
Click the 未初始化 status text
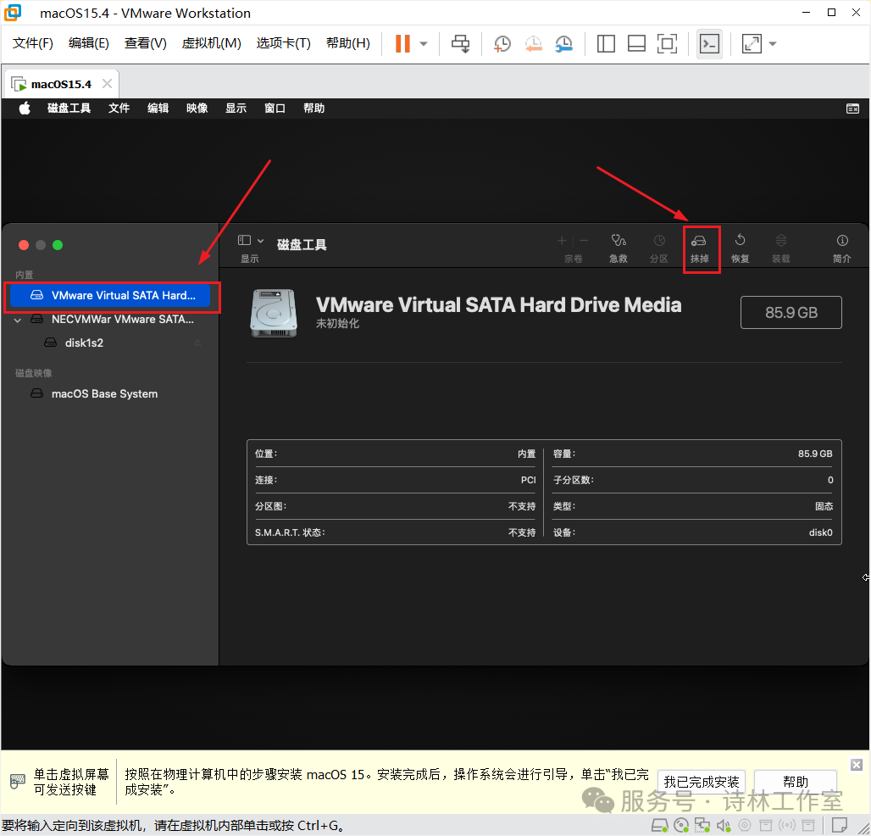[x=337, y=324]
